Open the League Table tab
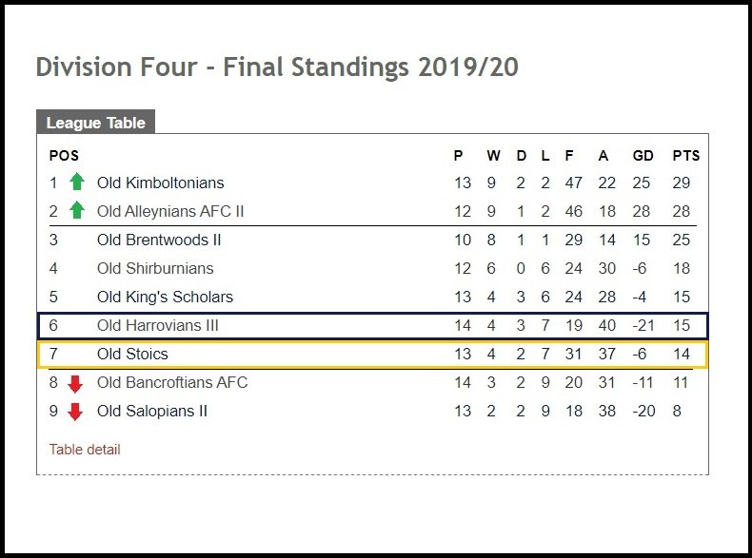Image resolution: width=752 pixels, height=558 pixels. (x=95, y=122)
